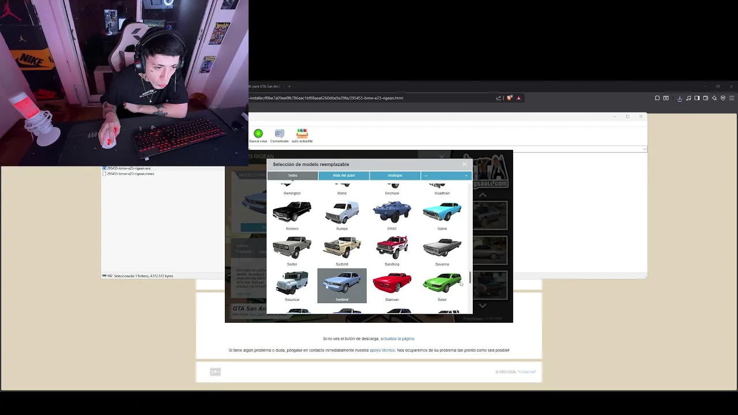Viewport: 738px width, 415px height.
Task: Select the Sandking truck model
Action: tap(392, 251)
